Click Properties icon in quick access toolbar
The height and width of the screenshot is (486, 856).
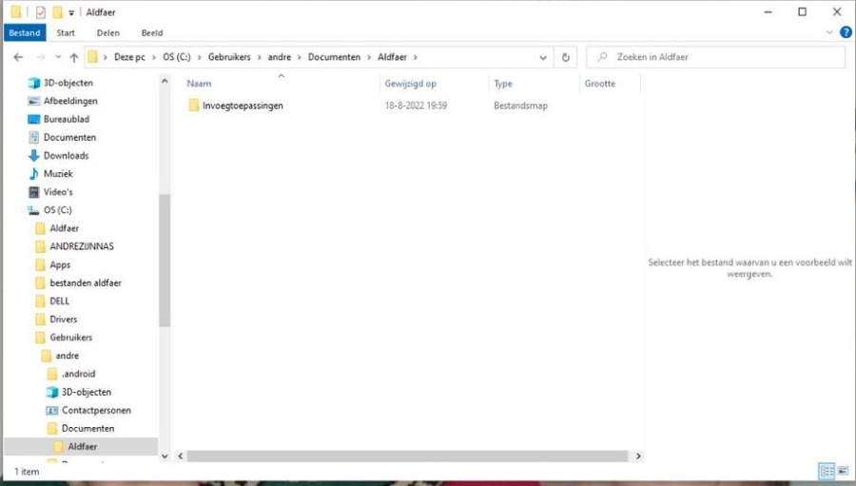(x=41, y=12)
